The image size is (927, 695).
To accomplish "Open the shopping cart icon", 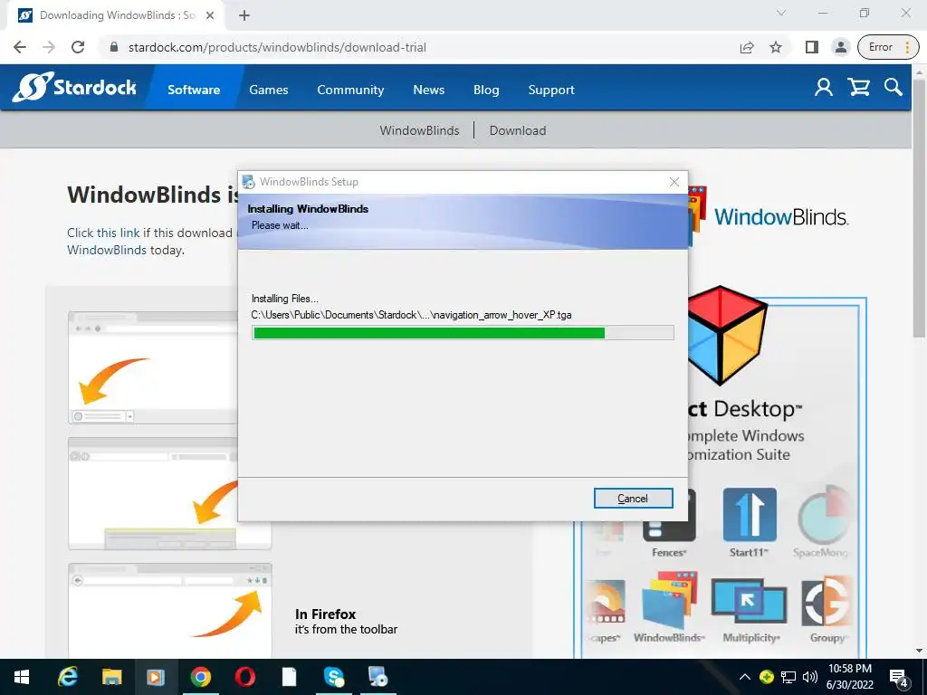I will (858, 88).
